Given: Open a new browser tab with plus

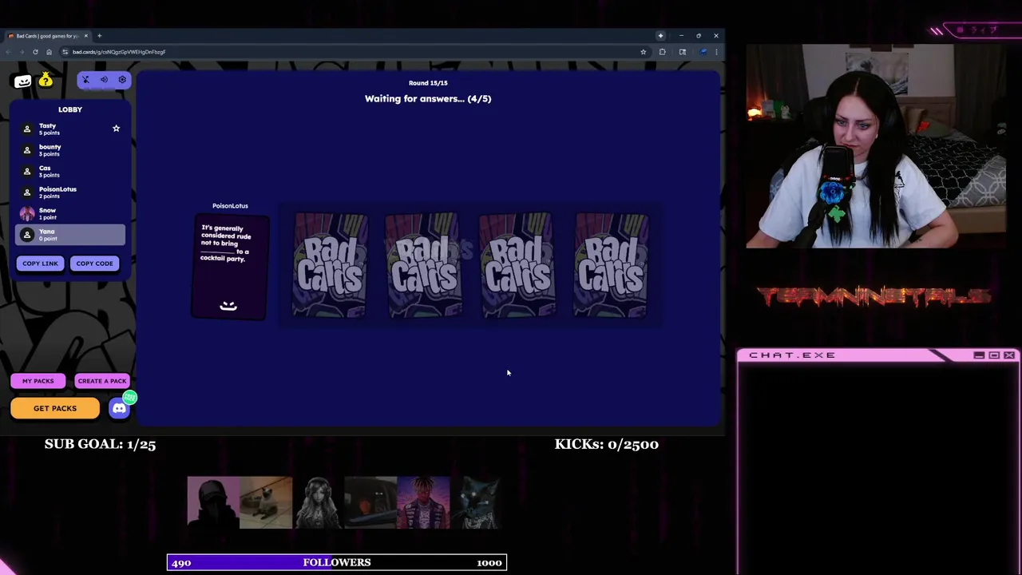Looking at the screenshot, I should tap(99, 36).
